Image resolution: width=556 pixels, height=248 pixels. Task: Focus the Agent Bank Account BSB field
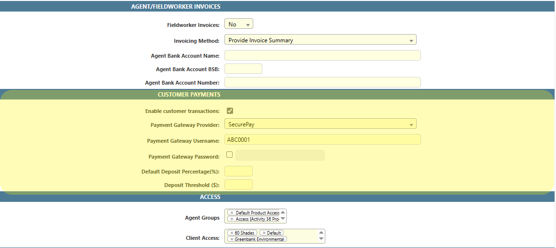243,69
